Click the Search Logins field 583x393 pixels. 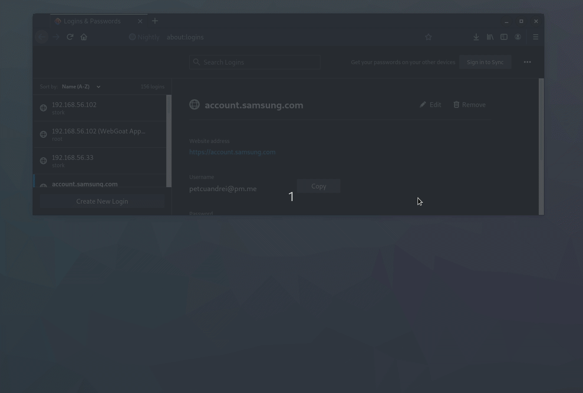coord(255,62)
